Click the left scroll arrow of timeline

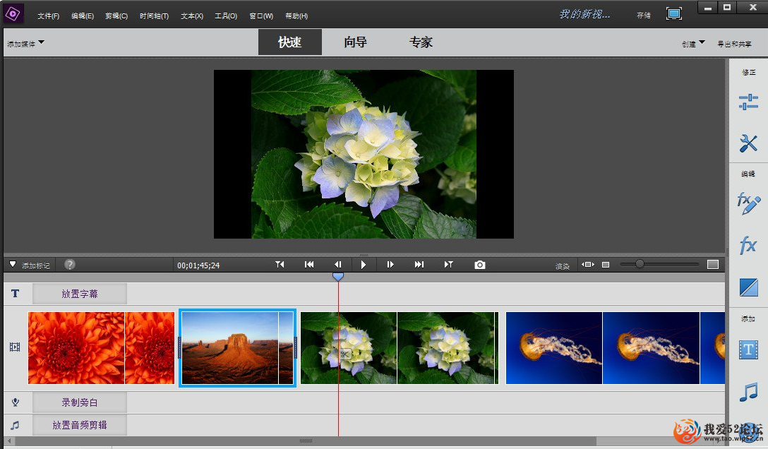tap(9, 441)
